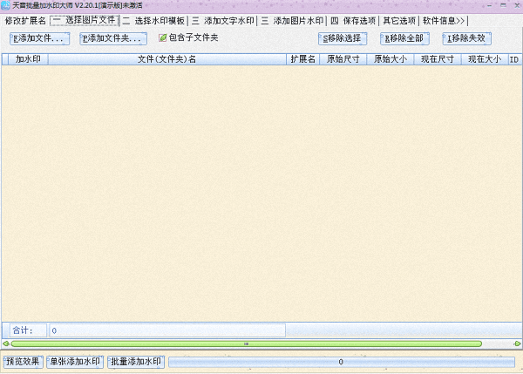Screen dimensions: 523x374
Task: Click the 移除失效 button
Action: tap(467, 38)
